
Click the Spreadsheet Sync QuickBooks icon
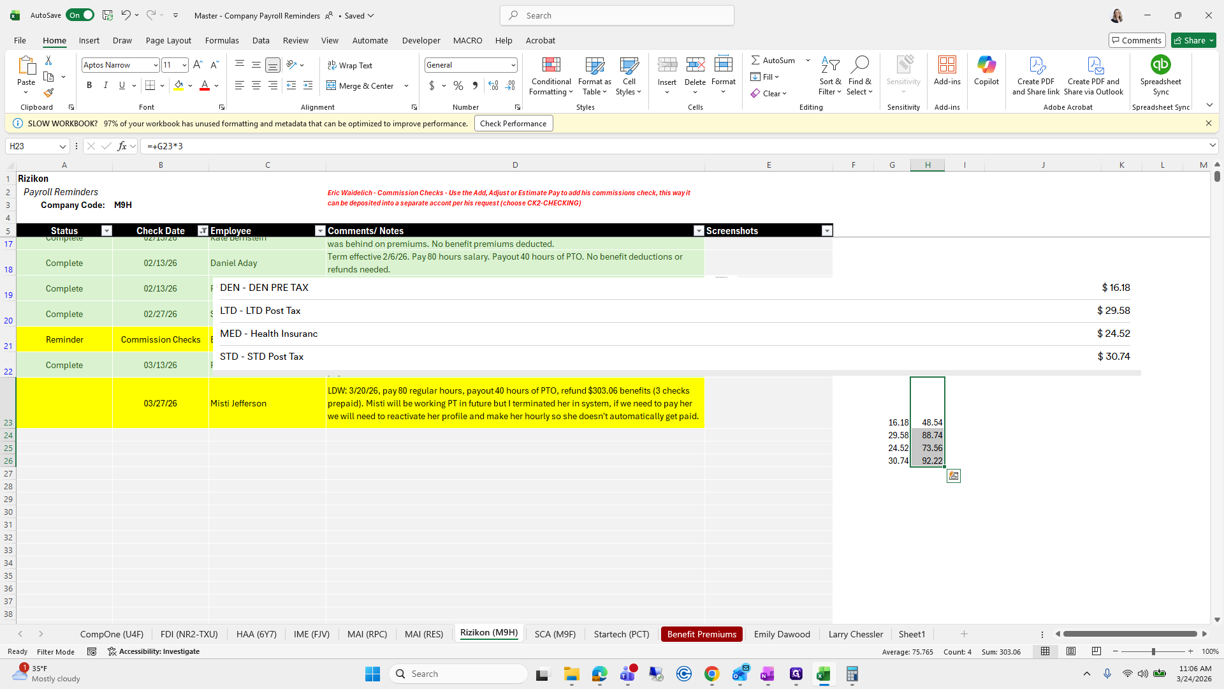point(1160,65)
